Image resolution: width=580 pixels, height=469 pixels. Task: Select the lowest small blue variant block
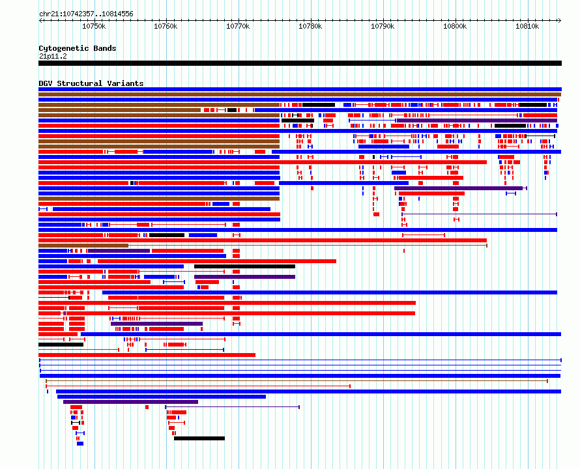pyautogui.click(x=80, y=444)
